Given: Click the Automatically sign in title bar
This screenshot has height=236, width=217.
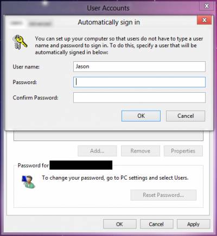Looking at the screenshot, I should 108,22.
